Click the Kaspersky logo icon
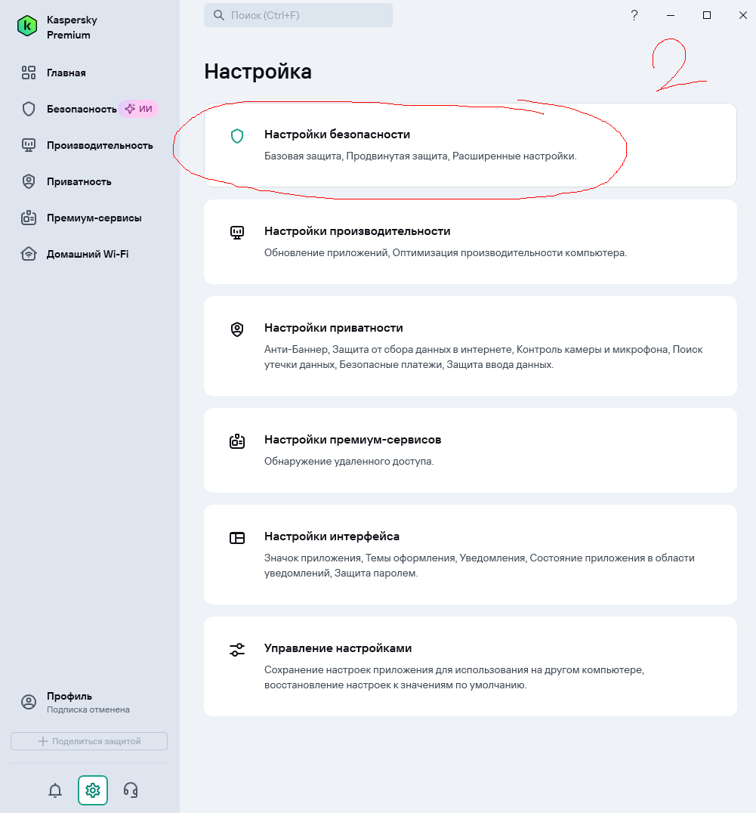Image resolution: width=756 pixels, height=813 pixels. pyautogui.click(x=27, y=26)
